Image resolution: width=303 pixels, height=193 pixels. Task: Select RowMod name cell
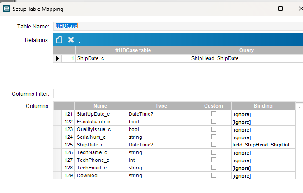tap(100, 175)
